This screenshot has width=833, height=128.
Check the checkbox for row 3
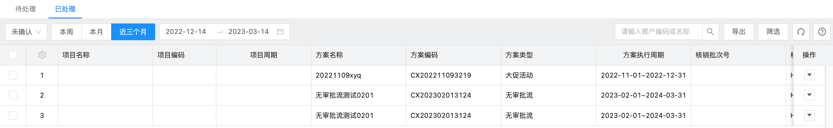pos(13,115)
